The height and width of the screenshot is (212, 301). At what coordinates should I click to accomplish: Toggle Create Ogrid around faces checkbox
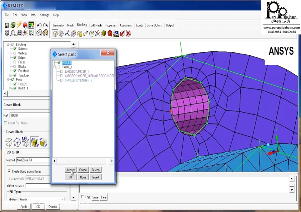[x=9, y=171]
